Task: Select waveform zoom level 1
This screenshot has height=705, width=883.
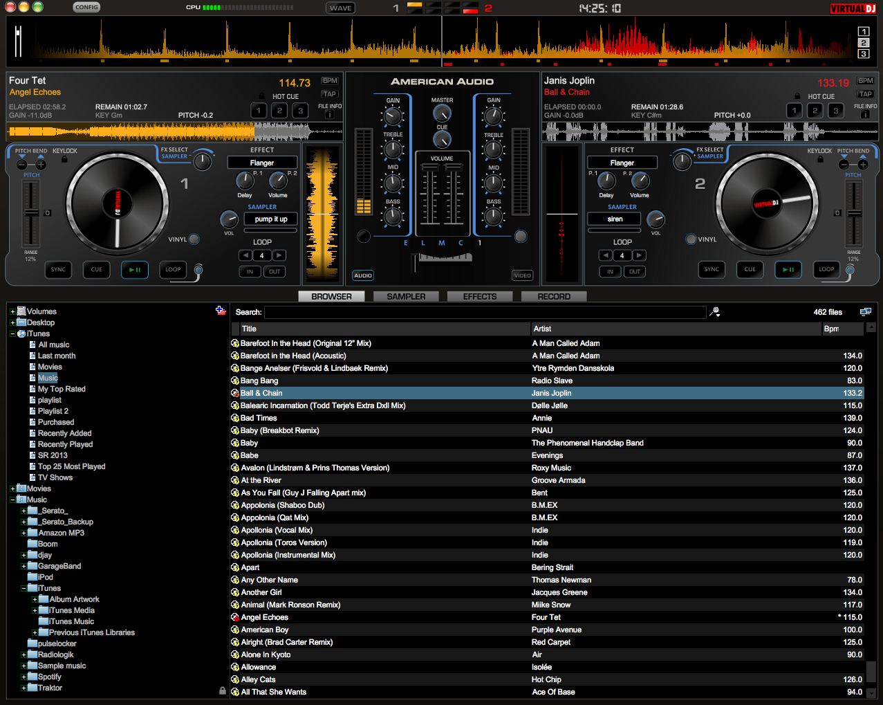Action: pyautogui.click(x=863, y=32)
